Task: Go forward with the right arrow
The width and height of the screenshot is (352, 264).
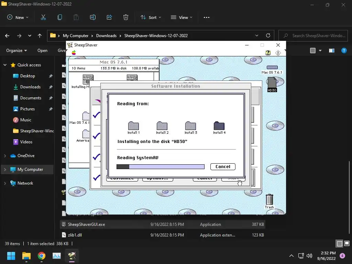Action: coord(19,36)
